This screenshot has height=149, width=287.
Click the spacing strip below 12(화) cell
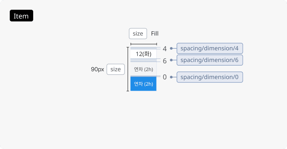(143, 60)
